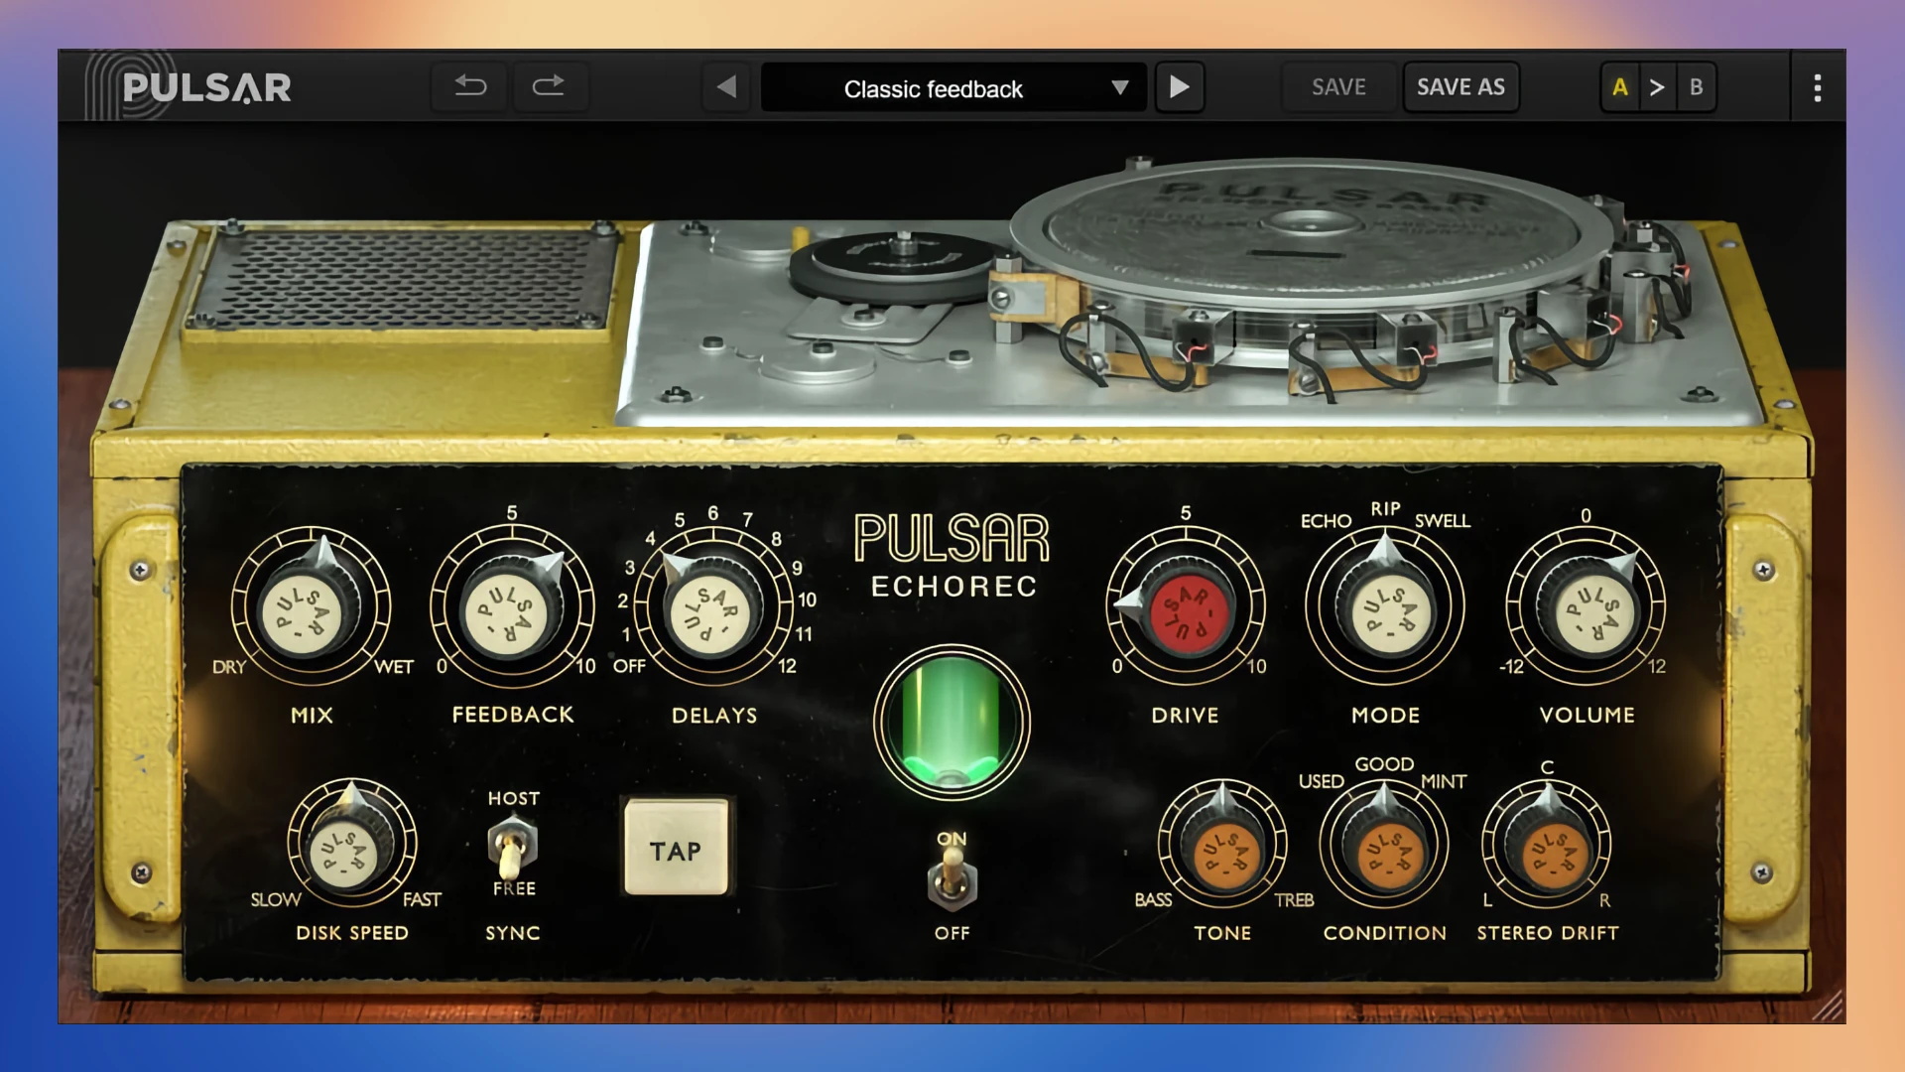Go to the next preset arrow
1905x1072 pixels.
(1179, 87)
